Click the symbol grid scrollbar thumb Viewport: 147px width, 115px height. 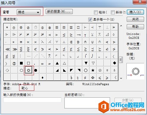tap(121, 60)
